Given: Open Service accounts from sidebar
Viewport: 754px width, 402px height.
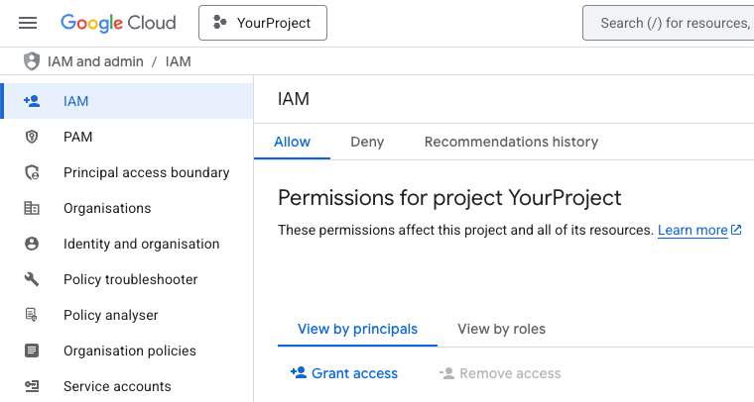Looking at the screenshot, I should pyautogui.click(x=127, y=386).
